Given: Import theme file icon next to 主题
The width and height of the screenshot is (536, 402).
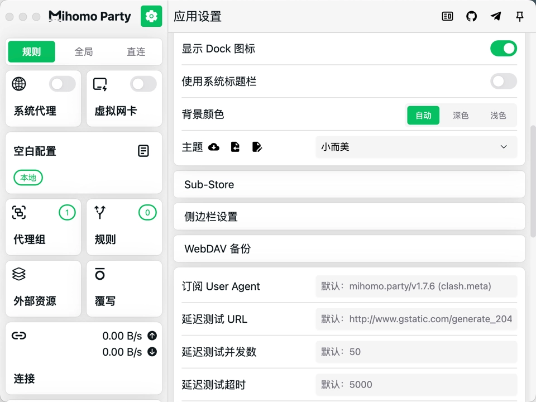Looking at the screenshot, I should (x=235, y=147).
